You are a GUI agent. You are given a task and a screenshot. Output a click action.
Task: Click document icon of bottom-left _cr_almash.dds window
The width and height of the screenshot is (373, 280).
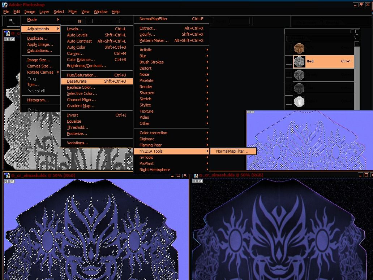(x=7, y=175)
